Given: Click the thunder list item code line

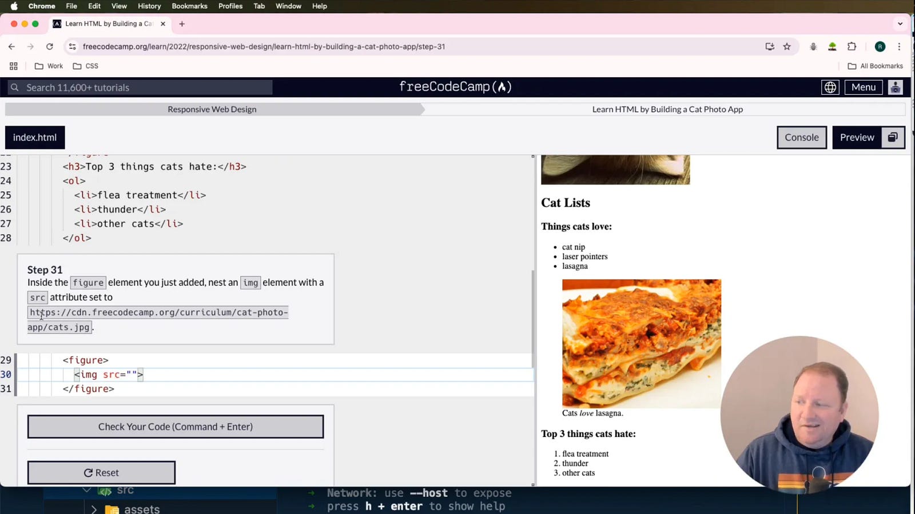Looking at the screenshot, I should [x=120, y=210].
